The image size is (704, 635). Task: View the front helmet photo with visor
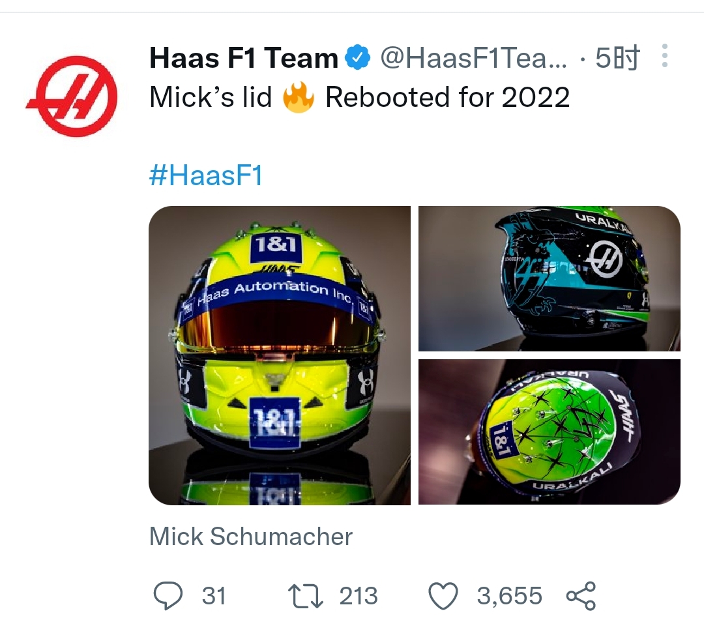[x=279, y=355]
